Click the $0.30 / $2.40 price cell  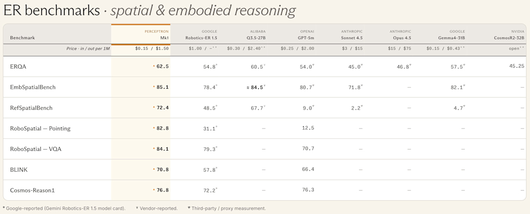pyautogui.click(x=246, y=49)
